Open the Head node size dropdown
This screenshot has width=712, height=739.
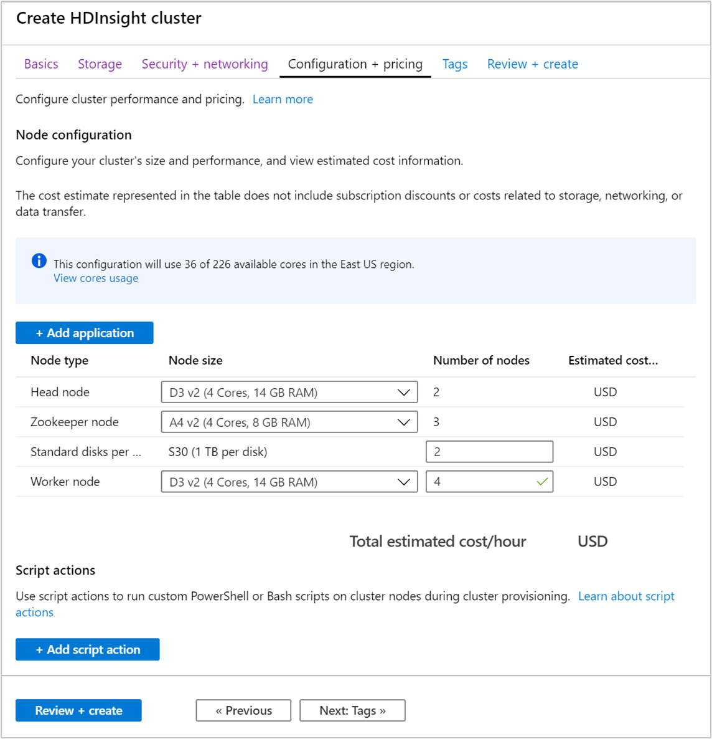[x=405, y=391]
